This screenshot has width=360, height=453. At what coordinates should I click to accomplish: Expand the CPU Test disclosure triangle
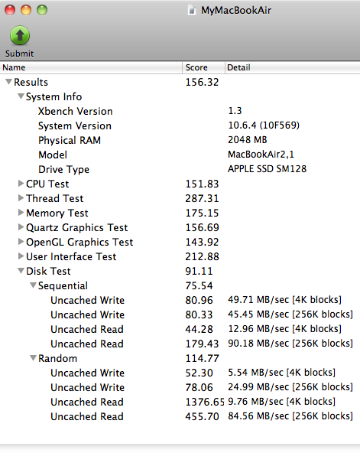pyautogui.click(x=21, y=184)
